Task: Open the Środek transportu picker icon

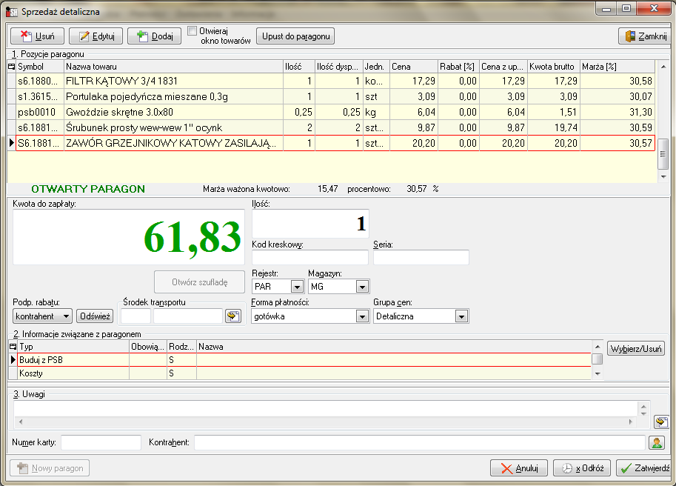Action: click(233, 316)
